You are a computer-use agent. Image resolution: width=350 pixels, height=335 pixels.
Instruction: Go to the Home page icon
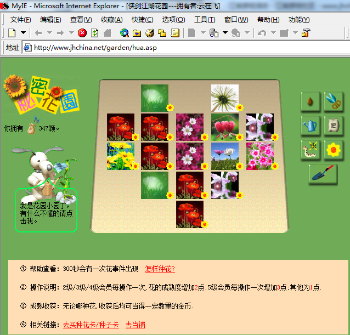[108, 33]
